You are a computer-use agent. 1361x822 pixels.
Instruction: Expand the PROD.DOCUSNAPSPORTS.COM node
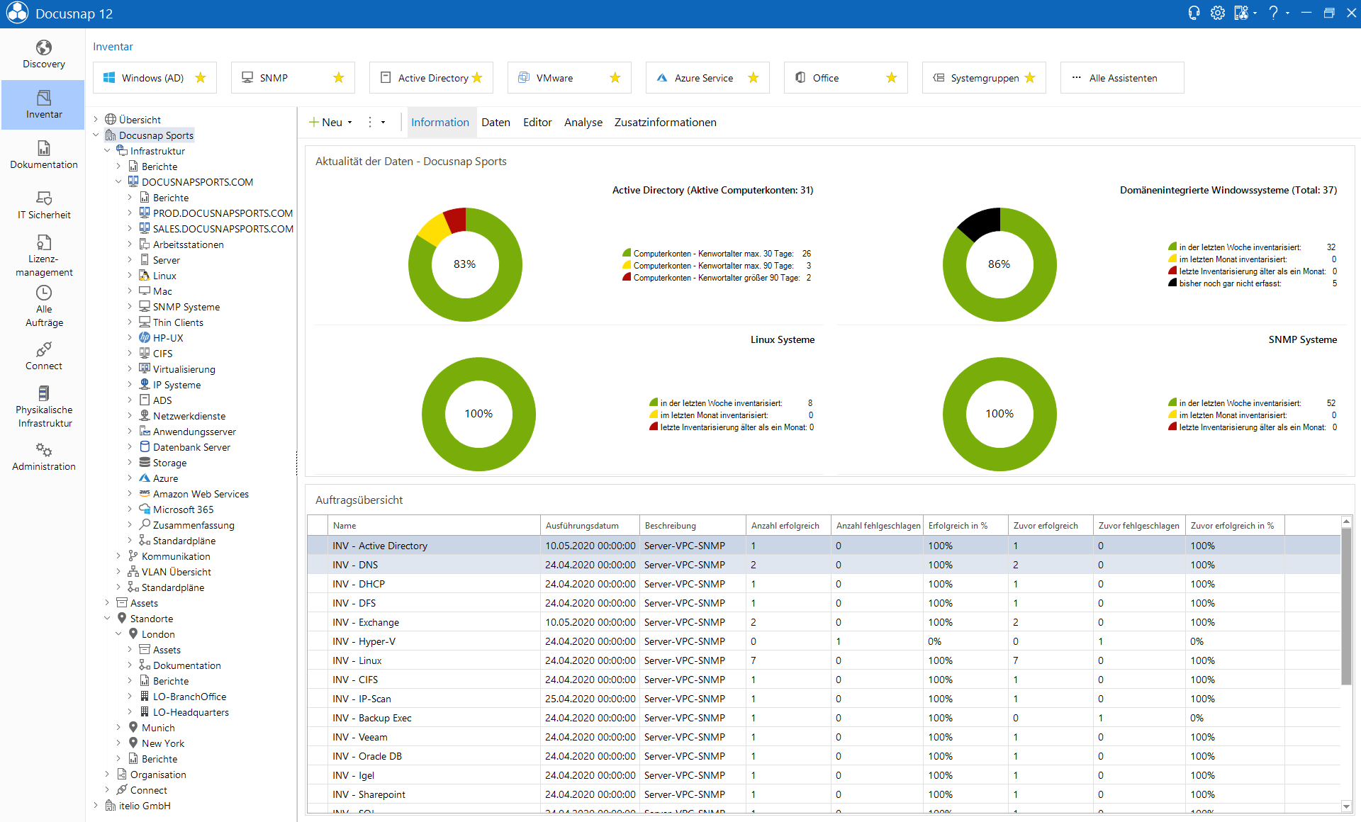(130, 213)
